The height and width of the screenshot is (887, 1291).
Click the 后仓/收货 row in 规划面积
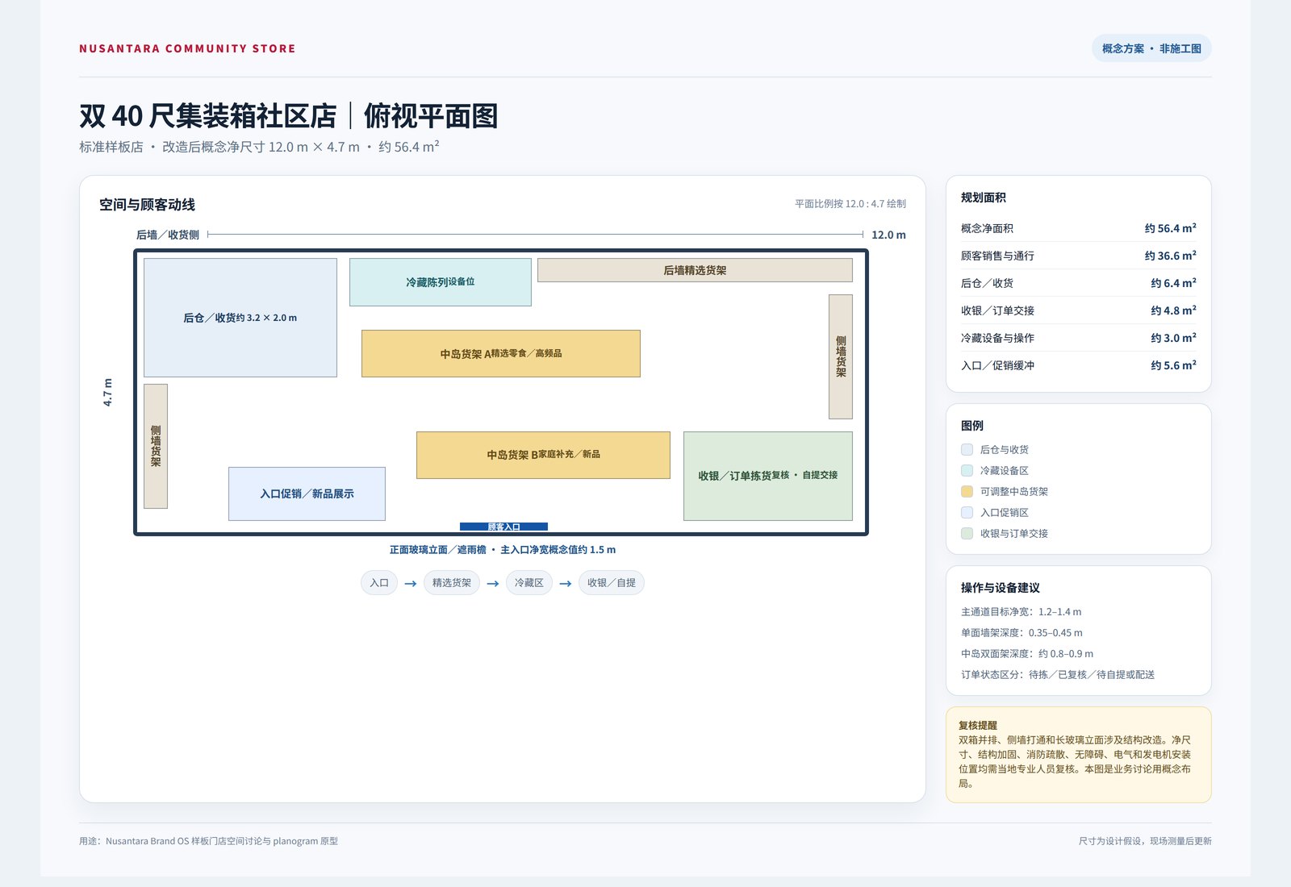pyautogui.click(x=1079, y=283)
